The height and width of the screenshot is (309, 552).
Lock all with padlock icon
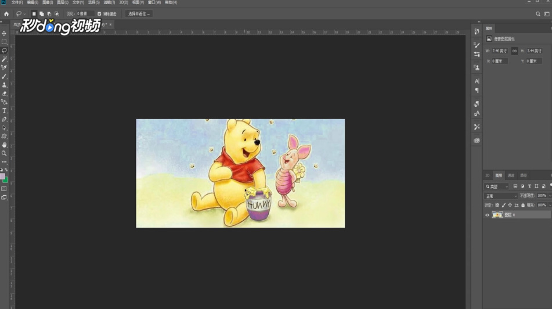pos(523,205)
